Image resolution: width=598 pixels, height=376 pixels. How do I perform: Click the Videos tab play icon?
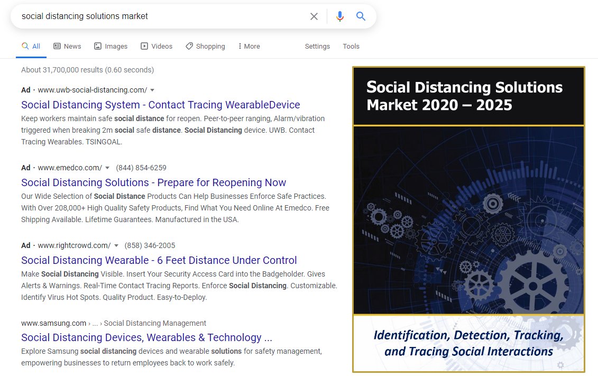(x=144, y=46)
